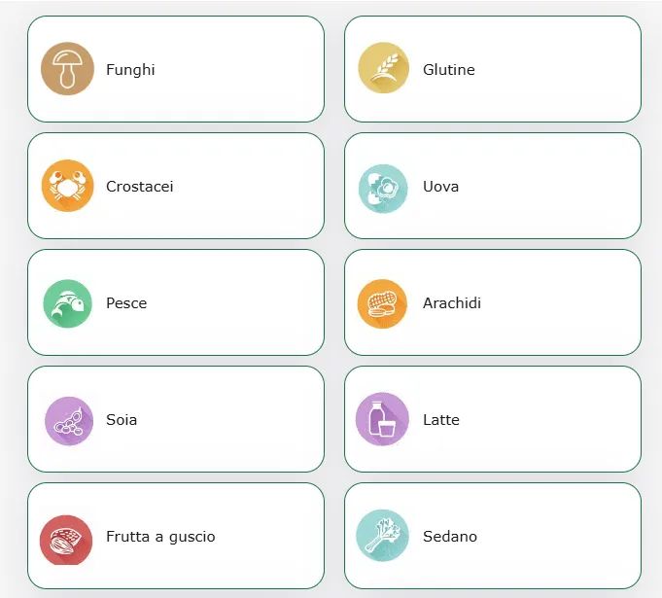This screenshot has height=598, width=662.
Task: Select the Sedano text label
Action: coord(449,537)
